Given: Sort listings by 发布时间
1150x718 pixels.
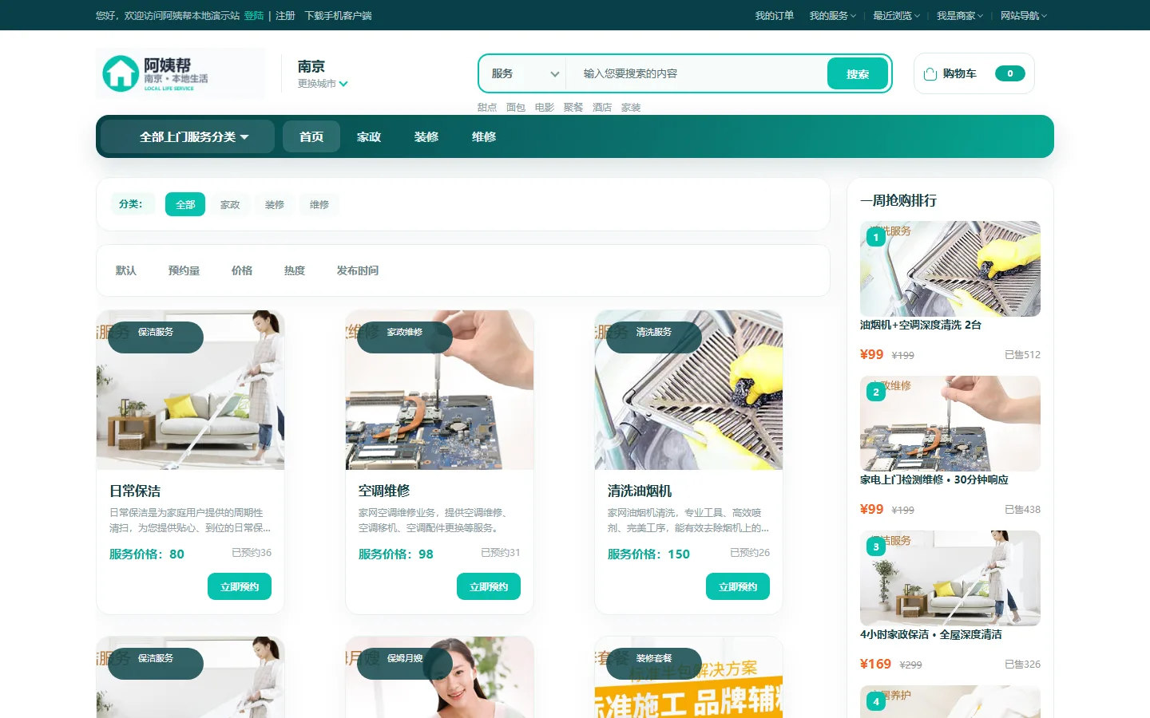Looking at the screenshot, I should (x=358, y=270).
